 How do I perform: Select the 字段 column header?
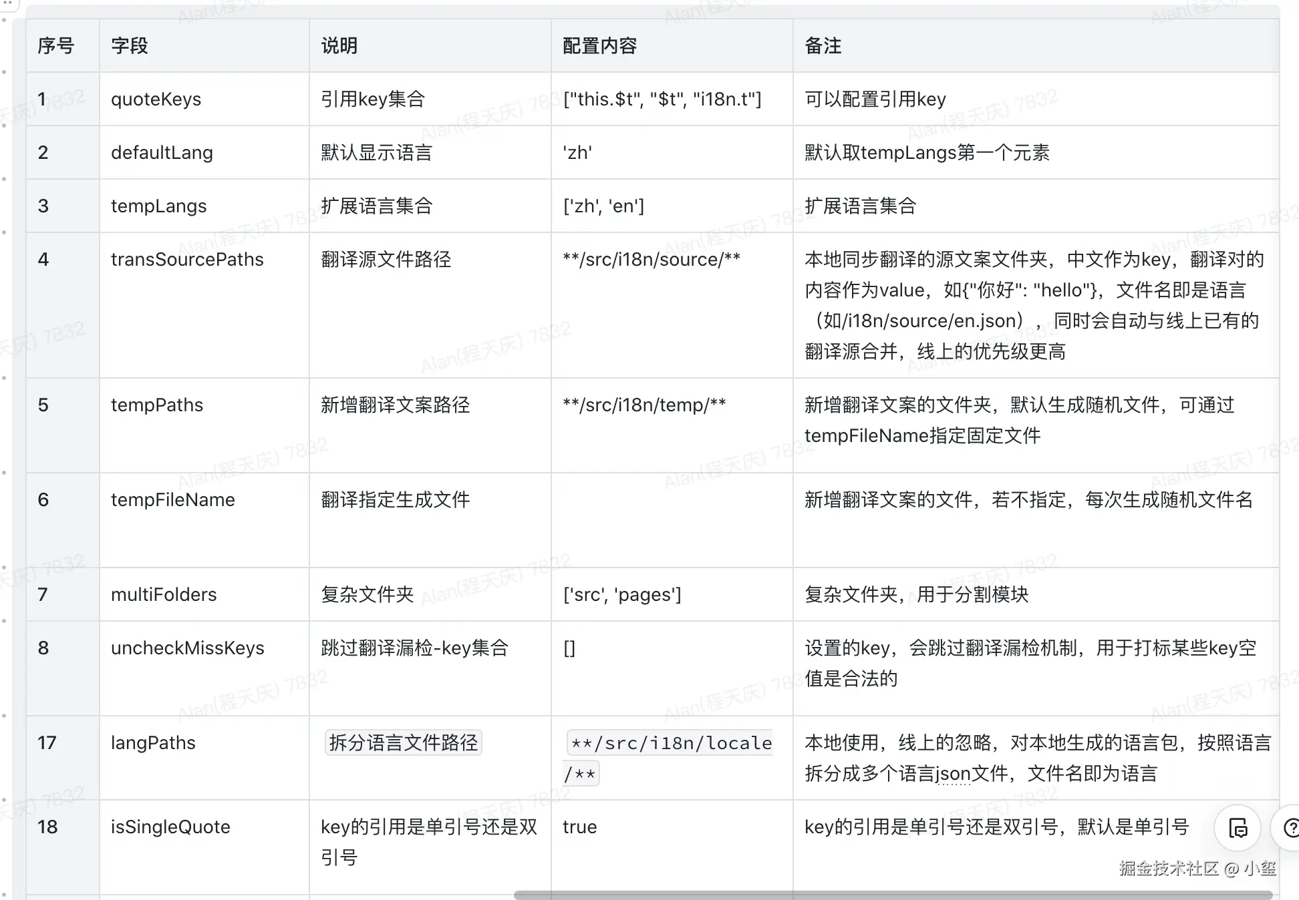click(x=130, y=45)
